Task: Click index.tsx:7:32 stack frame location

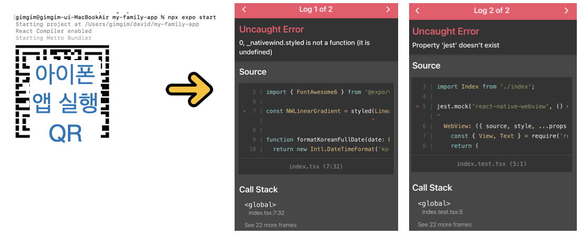Action: tap(266, 213)
